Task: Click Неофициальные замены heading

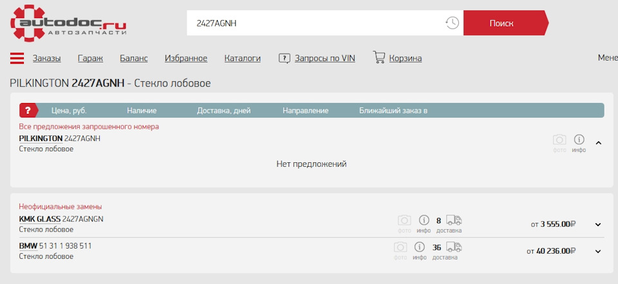Action: pos(61,207)
